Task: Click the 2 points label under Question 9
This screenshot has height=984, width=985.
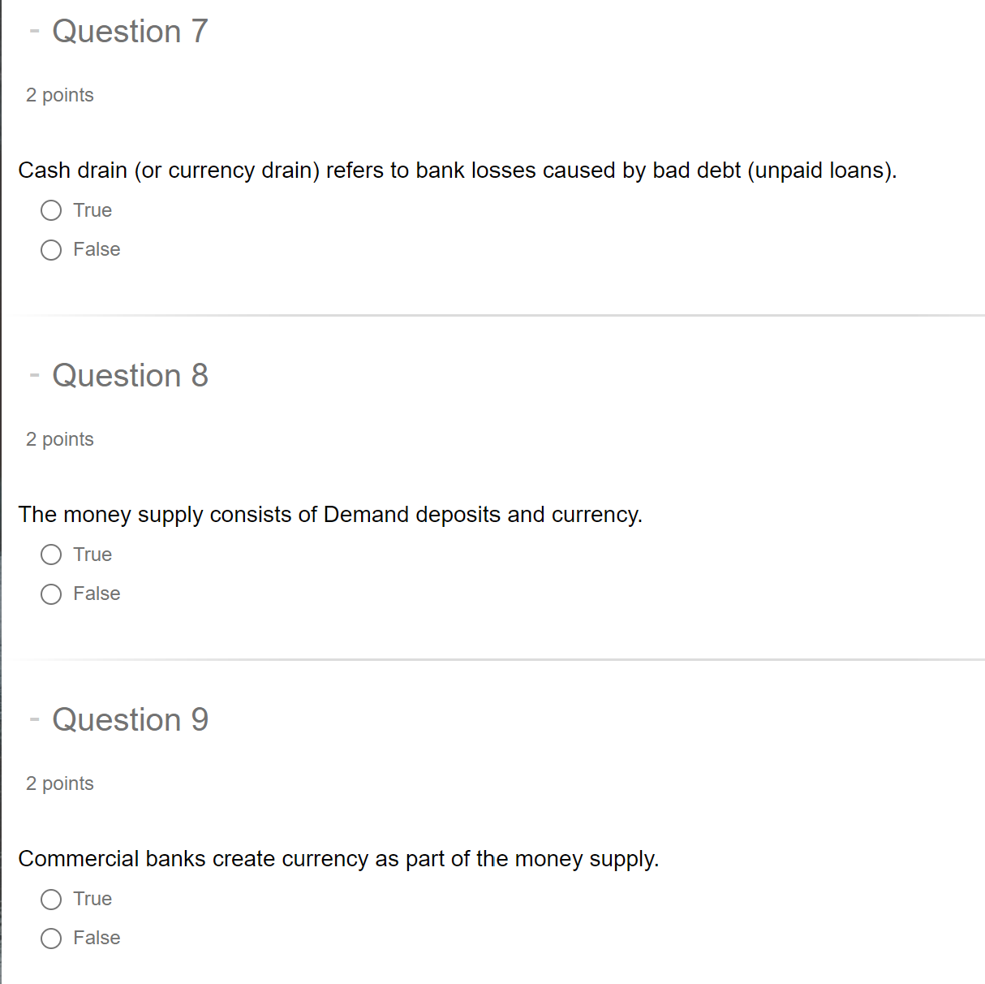Action: [59, 783]
